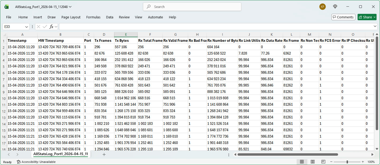Viewport: 380px width, 165px height.
Task: Click the premium diamond icon
Action: pyautogui.click(x=335, y=7)
